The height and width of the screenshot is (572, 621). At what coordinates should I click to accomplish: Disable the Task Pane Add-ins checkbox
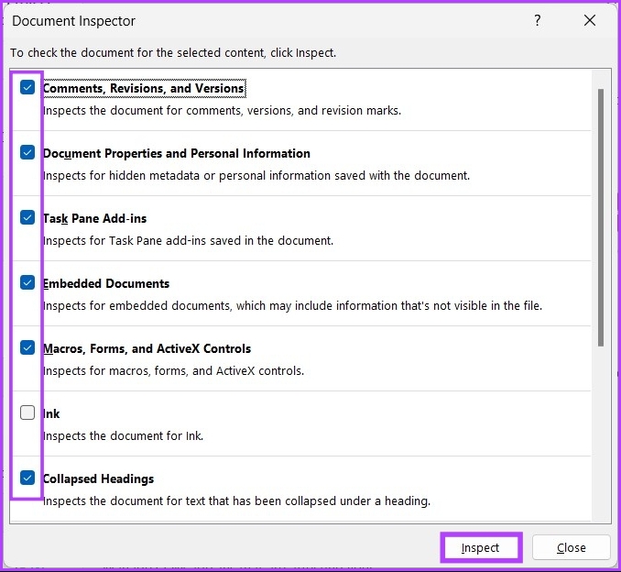pyautogui.click(x=27, y=218)
